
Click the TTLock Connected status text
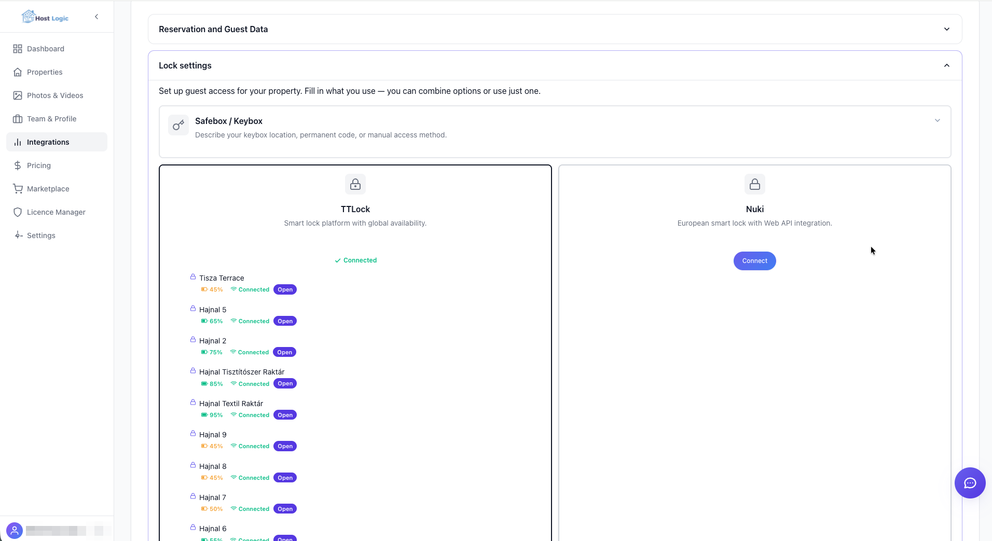click(x=356, y=260)
